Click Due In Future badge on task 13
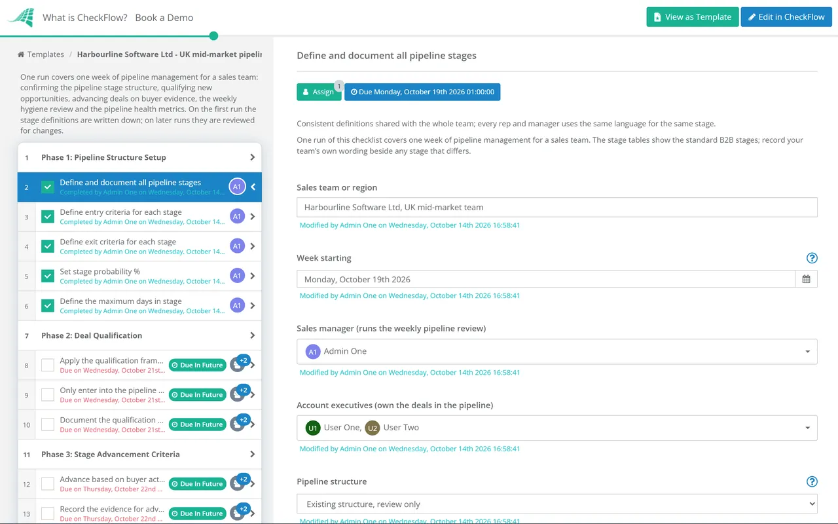Image resolution: width=838 pixels, height=524 pixels. pos(197,514)
